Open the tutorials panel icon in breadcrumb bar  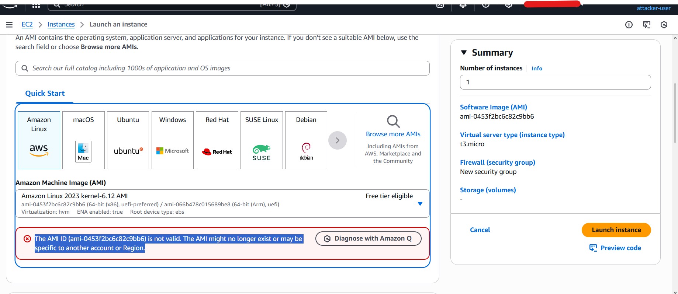click(x=647, y=25)
